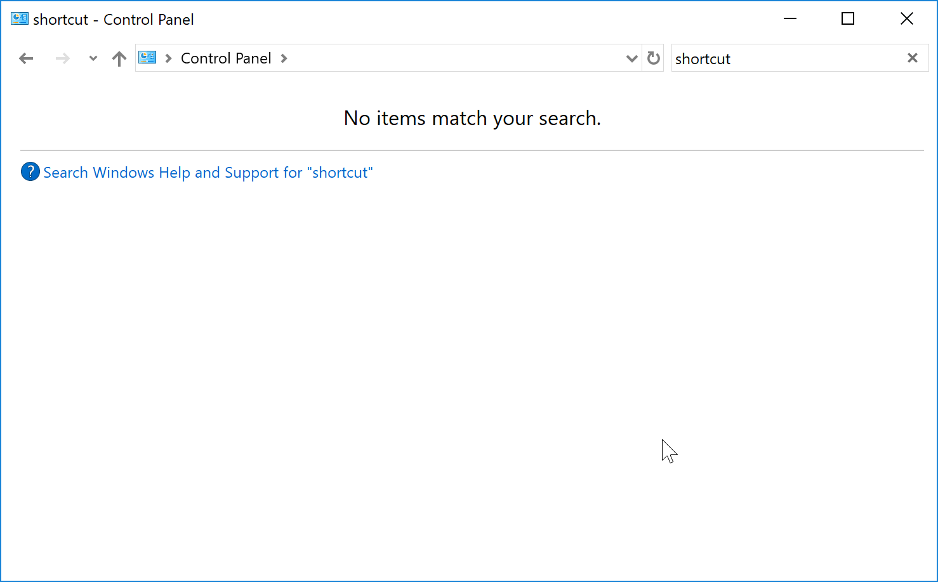Click the back navigation arrow

(26, 58)
